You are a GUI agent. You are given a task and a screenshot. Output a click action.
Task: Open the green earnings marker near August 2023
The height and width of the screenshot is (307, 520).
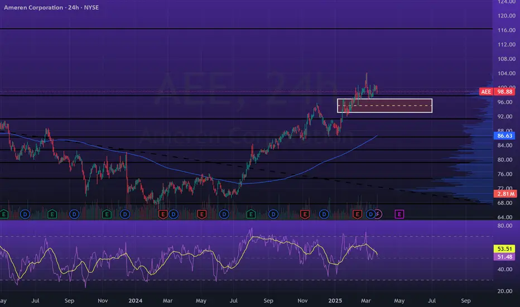pos(52,214)
